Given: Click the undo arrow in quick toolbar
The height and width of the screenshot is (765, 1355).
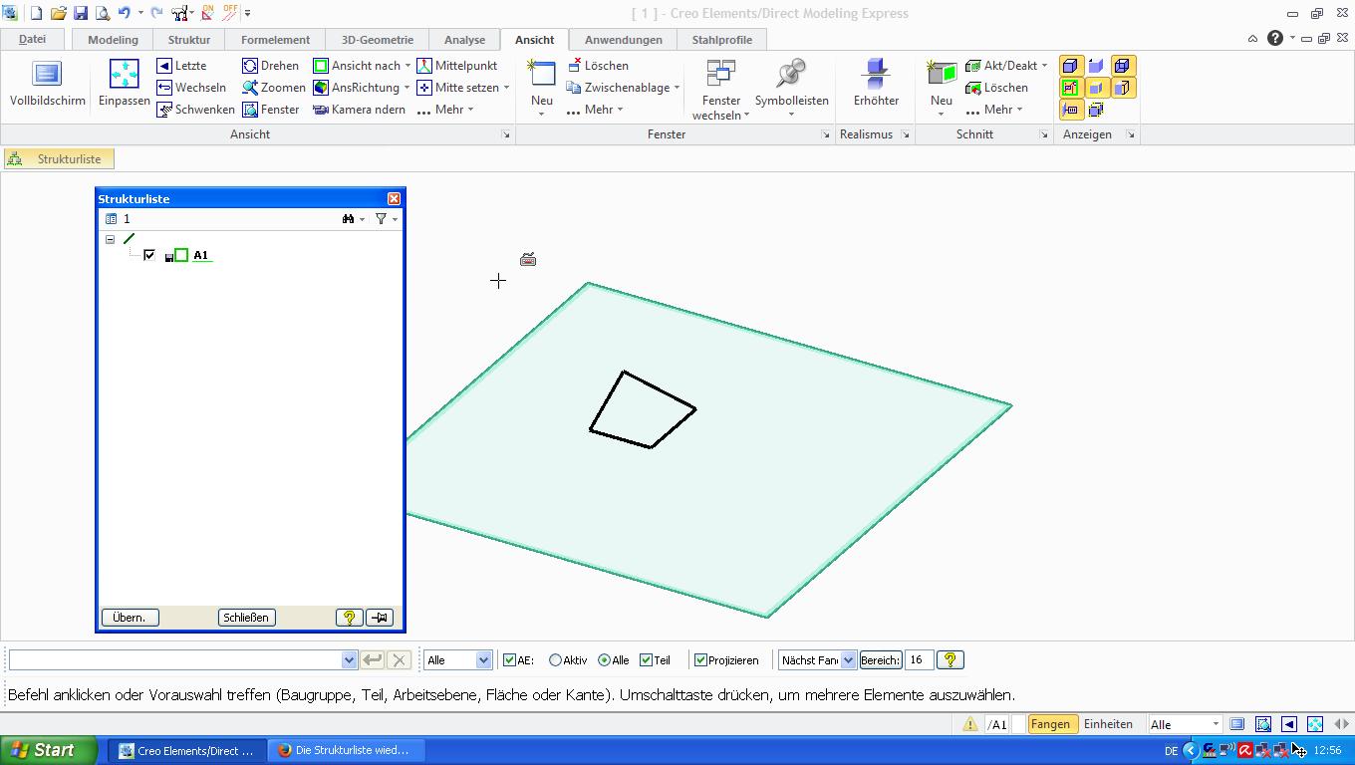Looking at the screenshot, I should (x=125, y=13).
